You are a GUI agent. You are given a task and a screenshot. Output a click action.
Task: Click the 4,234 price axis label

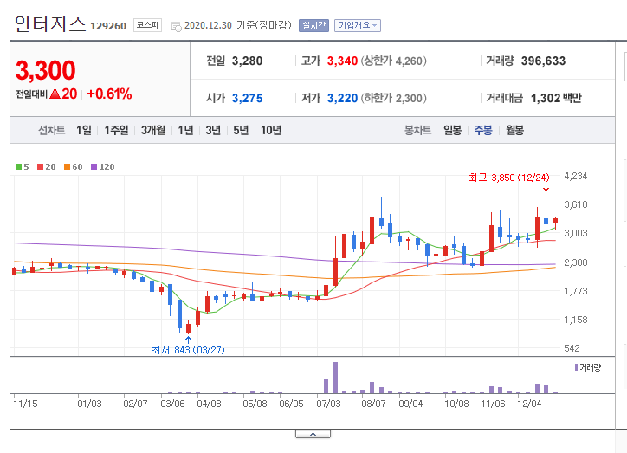575,177
